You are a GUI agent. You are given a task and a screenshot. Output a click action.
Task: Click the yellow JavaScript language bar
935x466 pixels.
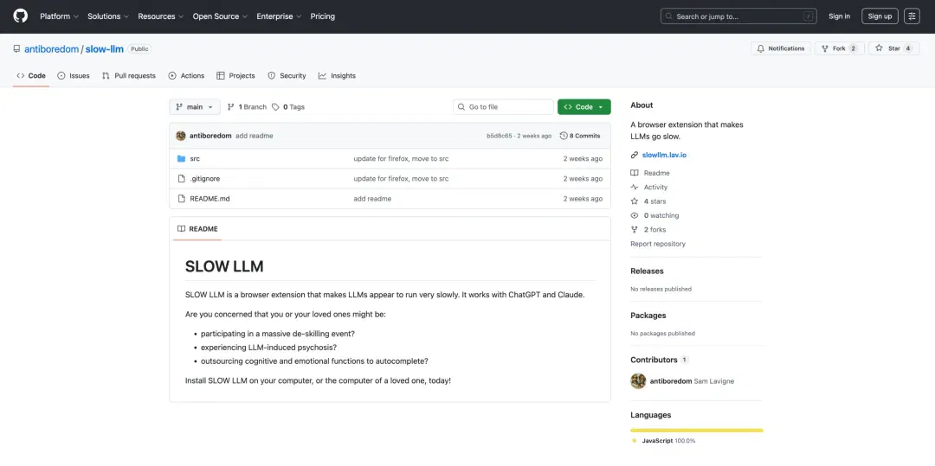[696, 431]
